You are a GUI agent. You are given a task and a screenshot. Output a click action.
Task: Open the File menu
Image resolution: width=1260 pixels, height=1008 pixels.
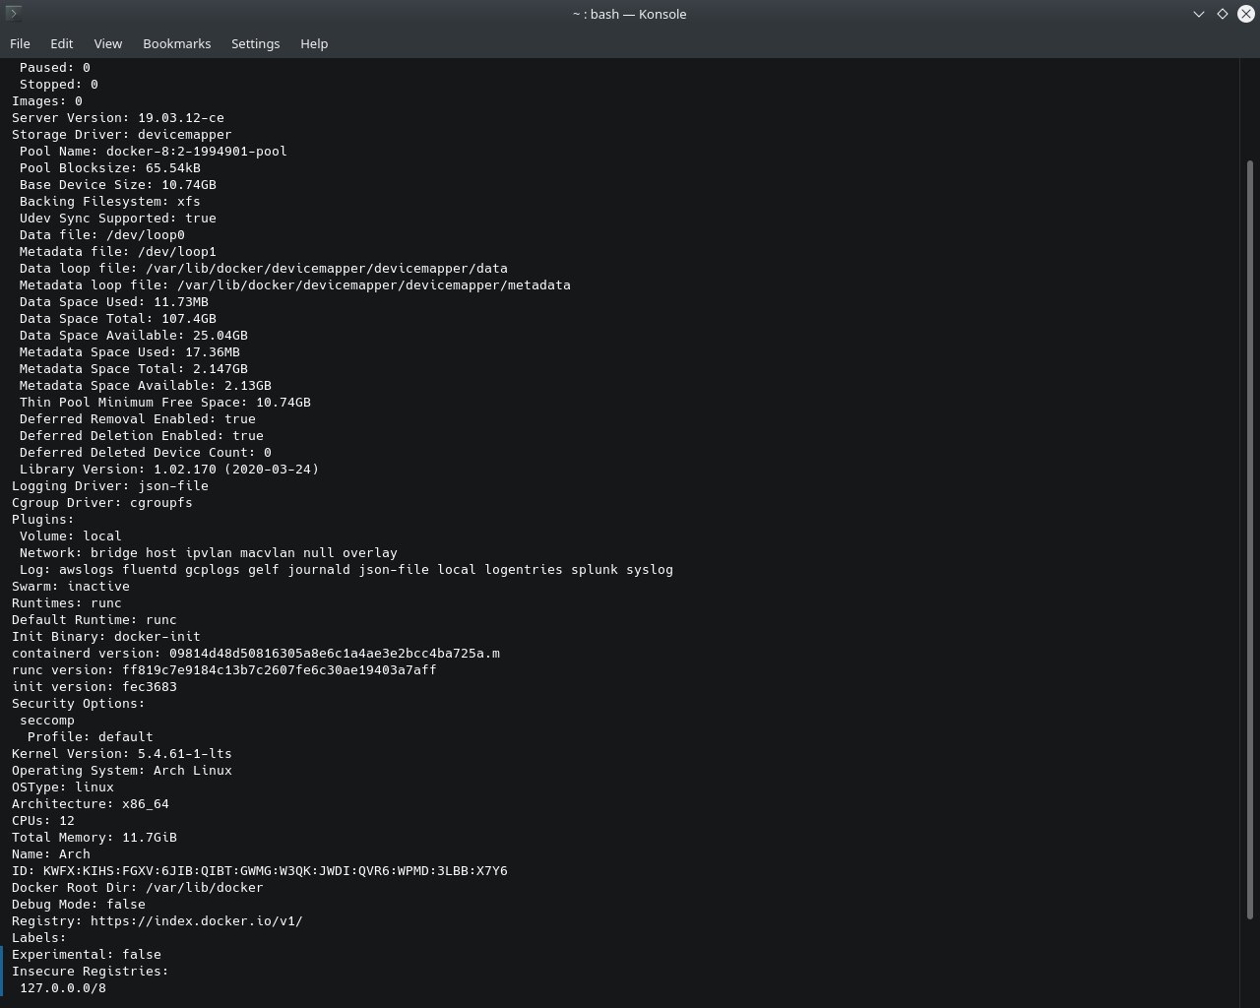pyautogui.click(x=20, y=43)
